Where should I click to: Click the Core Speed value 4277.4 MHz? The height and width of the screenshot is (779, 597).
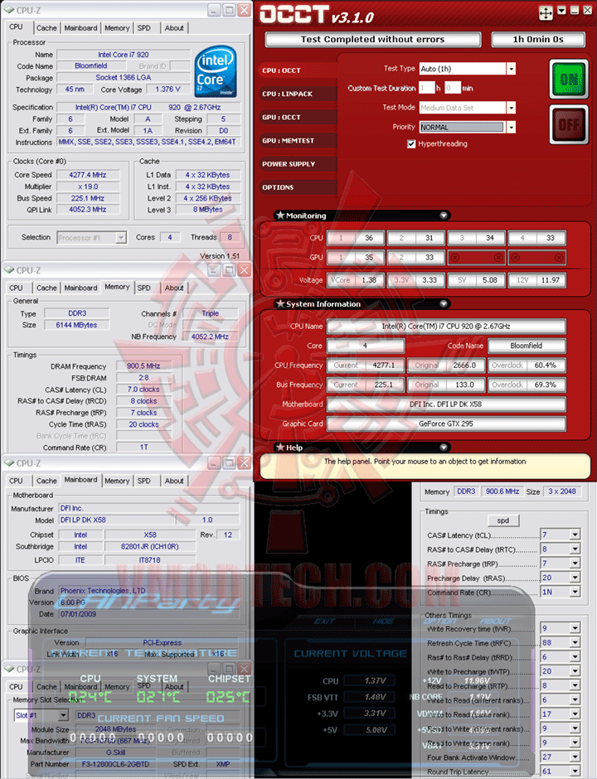pyautogui.click(x=88, y=175)
